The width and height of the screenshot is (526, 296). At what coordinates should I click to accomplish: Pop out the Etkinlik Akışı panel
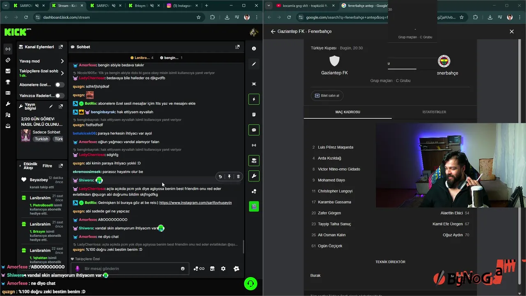point(61,166)
